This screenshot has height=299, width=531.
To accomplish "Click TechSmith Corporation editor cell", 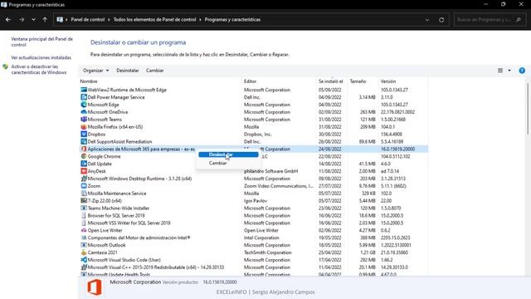I will pyautogui.click(x=267, y=252).
